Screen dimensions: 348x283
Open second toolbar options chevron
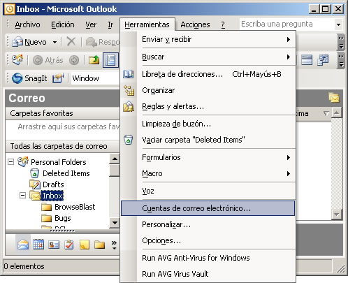tap(341, 60)
